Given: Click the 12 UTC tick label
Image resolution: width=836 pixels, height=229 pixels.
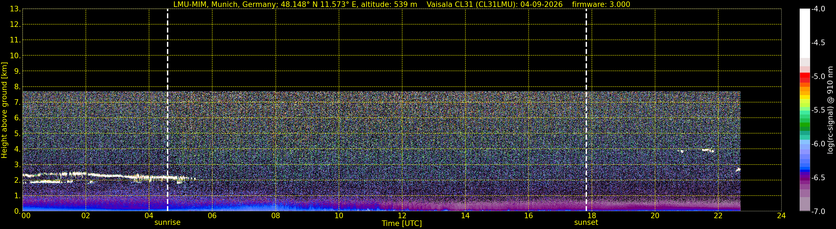Looking at the screenshot, I should coord(402,216).
